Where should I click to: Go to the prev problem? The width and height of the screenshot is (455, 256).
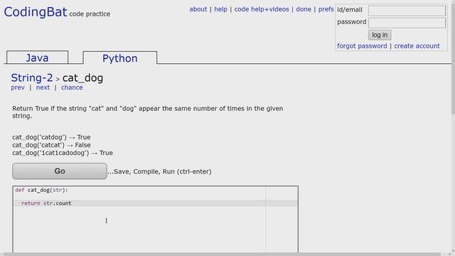point(18,87)
